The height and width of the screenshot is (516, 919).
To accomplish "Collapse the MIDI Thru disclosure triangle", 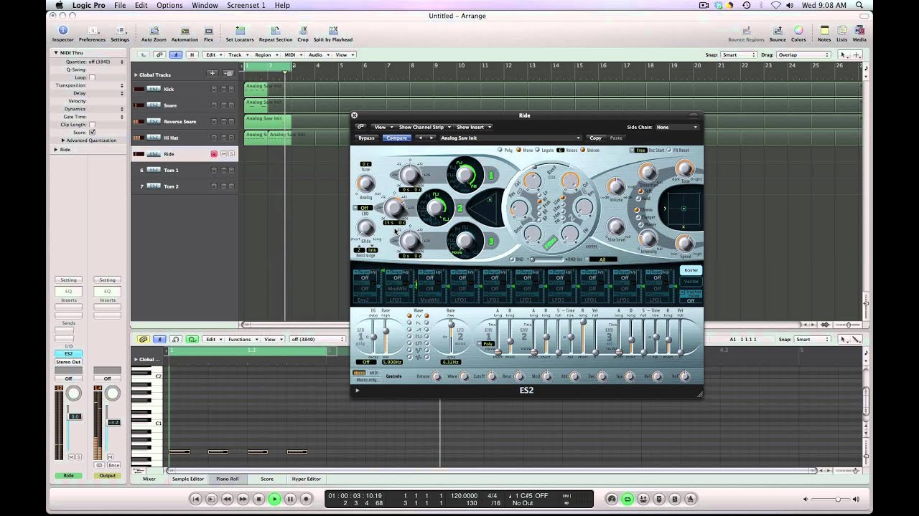I will tap(56, 53).
